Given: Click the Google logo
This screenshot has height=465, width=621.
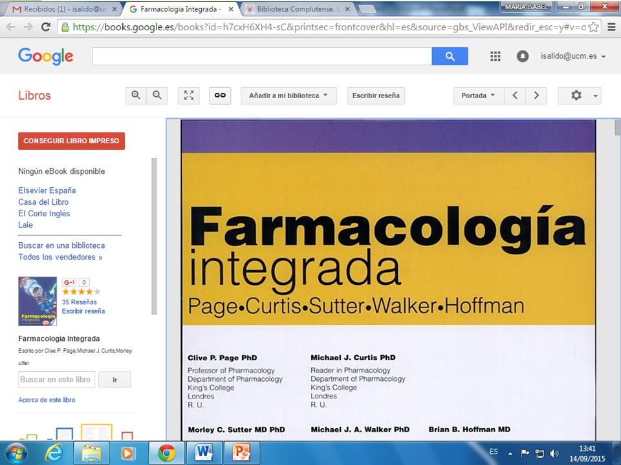Looking at the screenshot, I should tap(45, 56).
